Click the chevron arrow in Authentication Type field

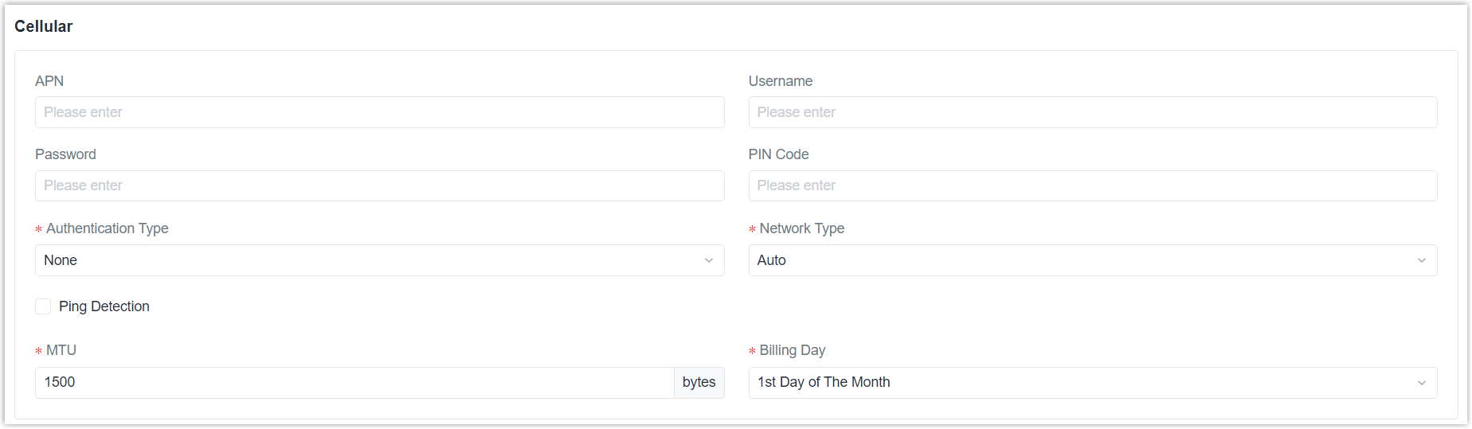coord(708,260)
